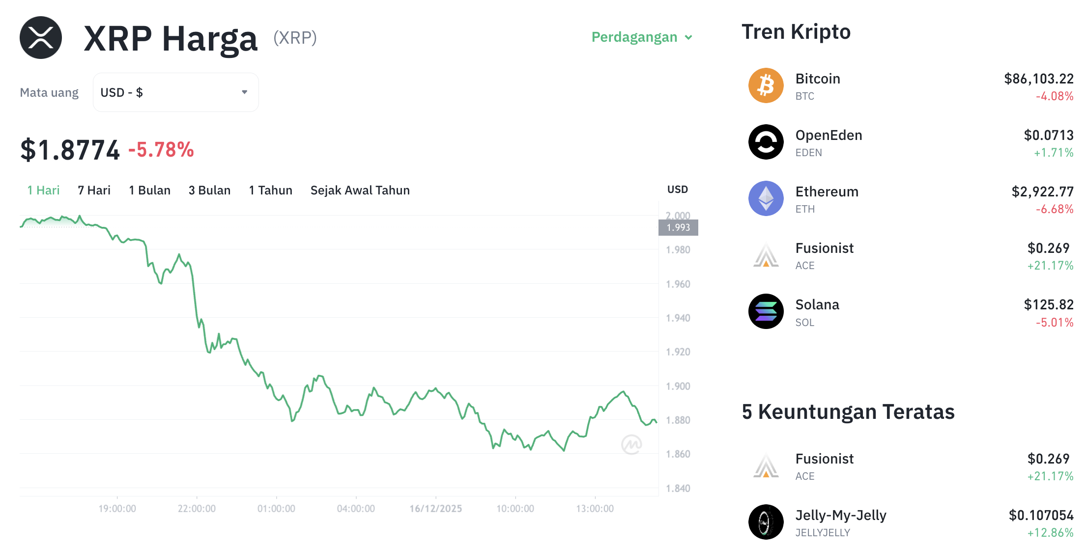Select the Bitcoin icon in Tren Kripto

(x=765, y=85)
